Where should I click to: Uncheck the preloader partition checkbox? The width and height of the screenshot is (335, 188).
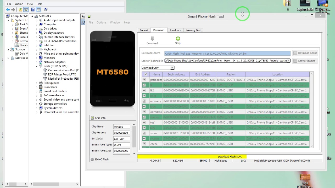[144, 80]
